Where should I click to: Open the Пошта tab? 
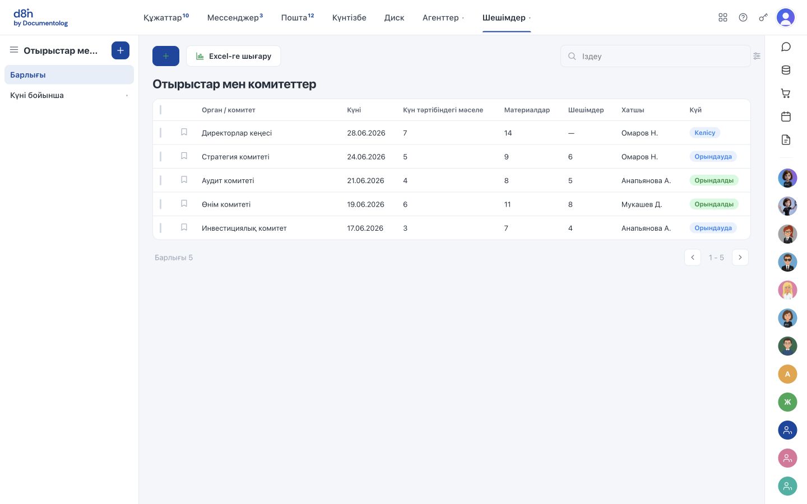[x=298, y=17]
